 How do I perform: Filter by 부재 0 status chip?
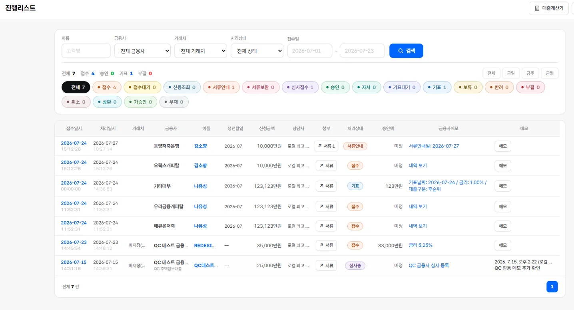pos(174,102)
